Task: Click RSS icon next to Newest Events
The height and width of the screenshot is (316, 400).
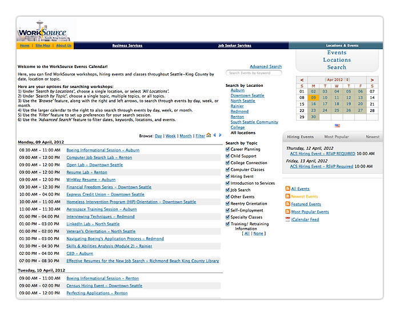Action: [x=288, y=196]
